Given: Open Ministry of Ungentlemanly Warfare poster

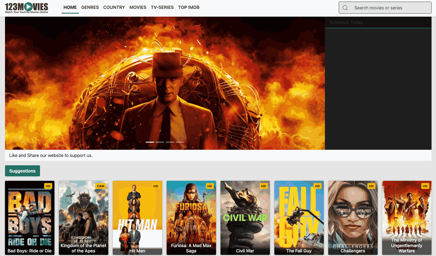Looking at the screenshot, I should click(407, 218).
